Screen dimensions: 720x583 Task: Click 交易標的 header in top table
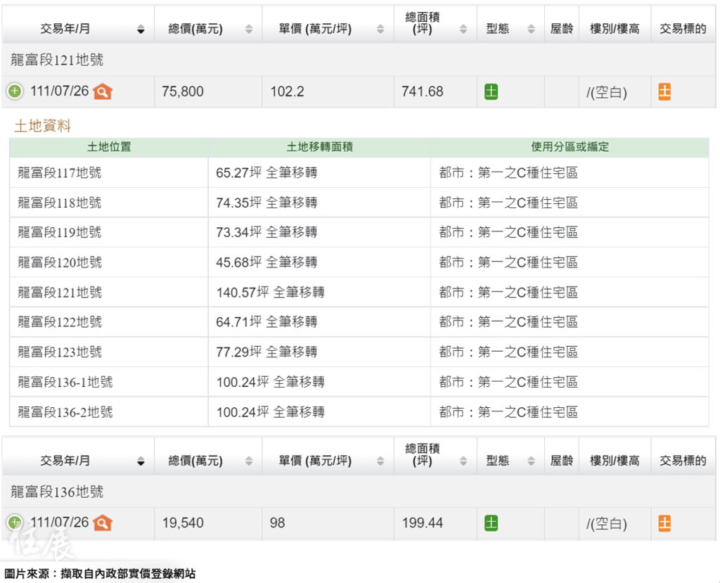point(683,30)
